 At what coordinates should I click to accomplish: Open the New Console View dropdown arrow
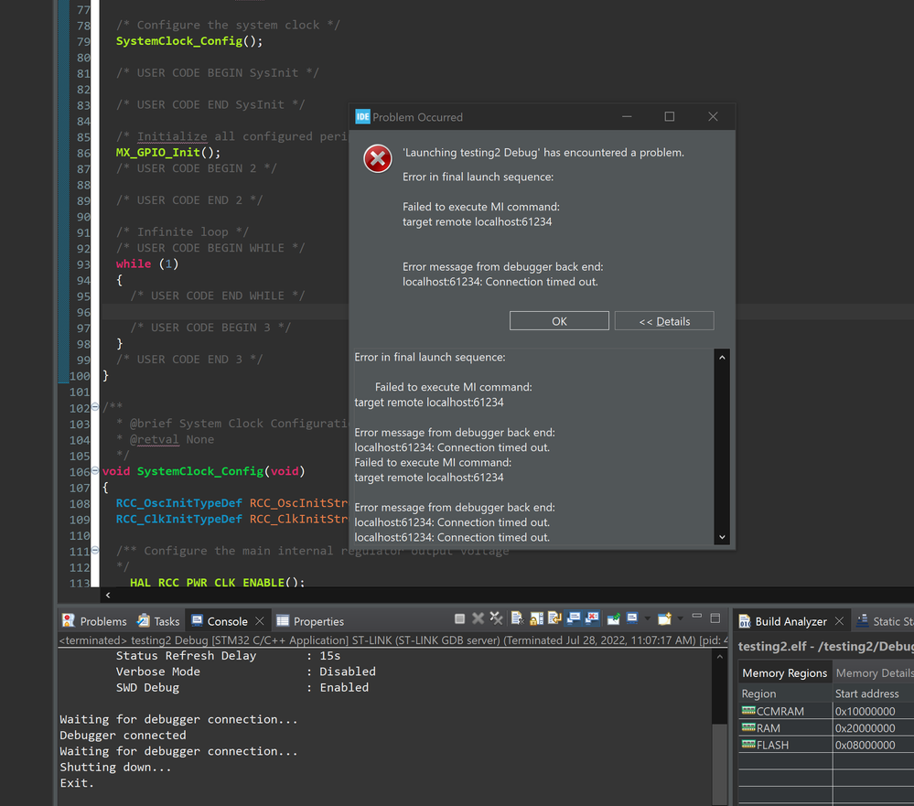(x=680, y=619)
